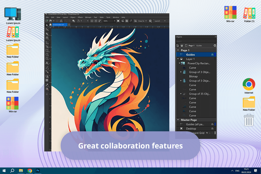Click the Layers view icon in Objects docker
261x174 pixels.
(182, 45)
